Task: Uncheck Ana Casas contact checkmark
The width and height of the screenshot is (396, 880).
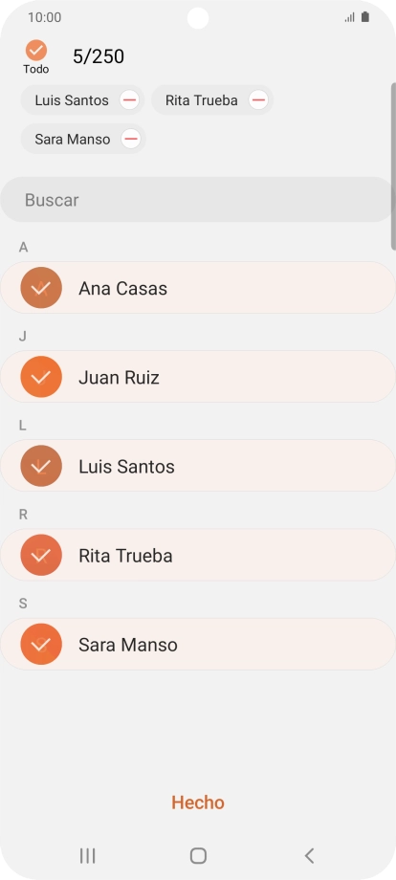Action: (41, 288)
